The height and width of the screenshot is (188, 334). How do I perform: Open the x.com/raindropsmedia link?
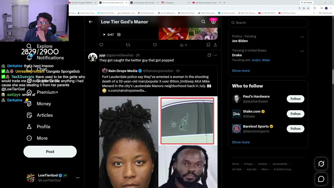point(127,91)
